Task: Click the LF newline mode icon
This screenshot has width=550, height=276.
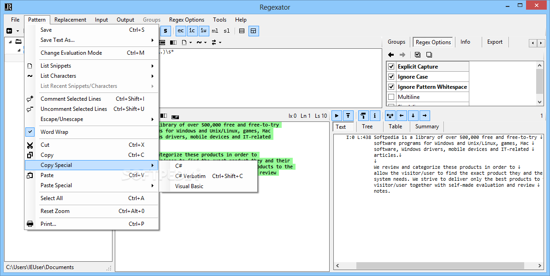Action: [x=175, y=116]
